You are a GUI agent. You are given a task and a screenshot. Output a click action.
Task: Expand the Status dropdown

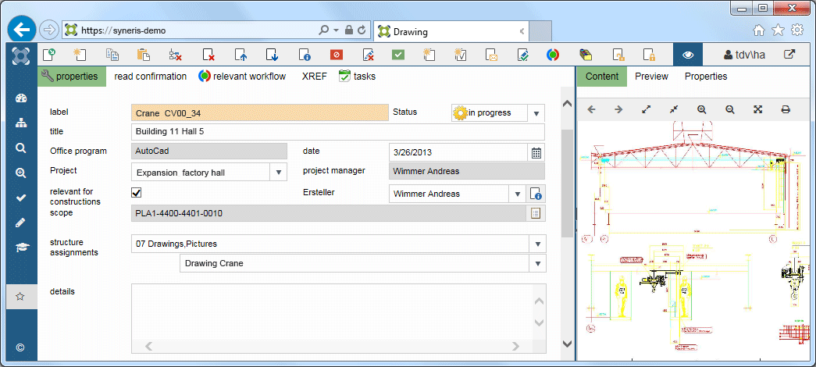pos(536,113)
